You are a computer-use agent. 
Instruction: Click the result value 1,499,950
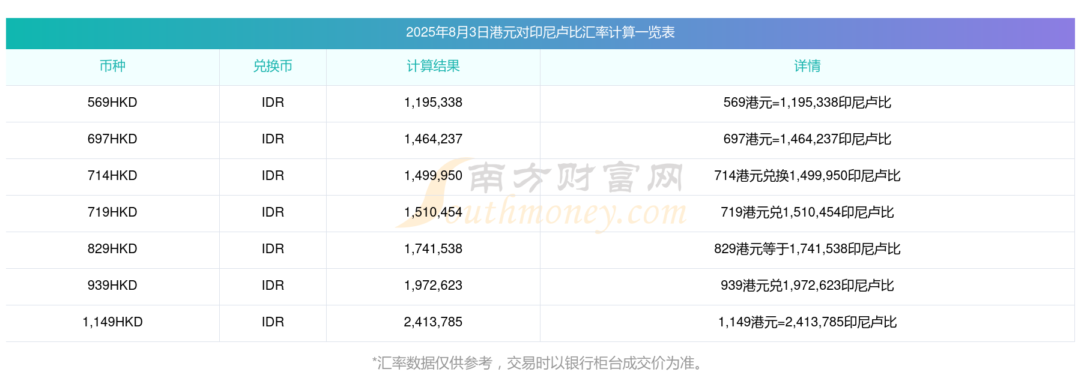pos(433,176)
